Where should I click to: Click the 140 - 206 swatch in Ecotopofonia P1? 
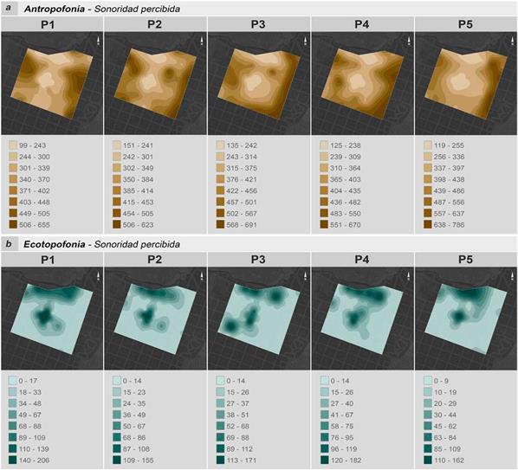[x=12, y=460]
